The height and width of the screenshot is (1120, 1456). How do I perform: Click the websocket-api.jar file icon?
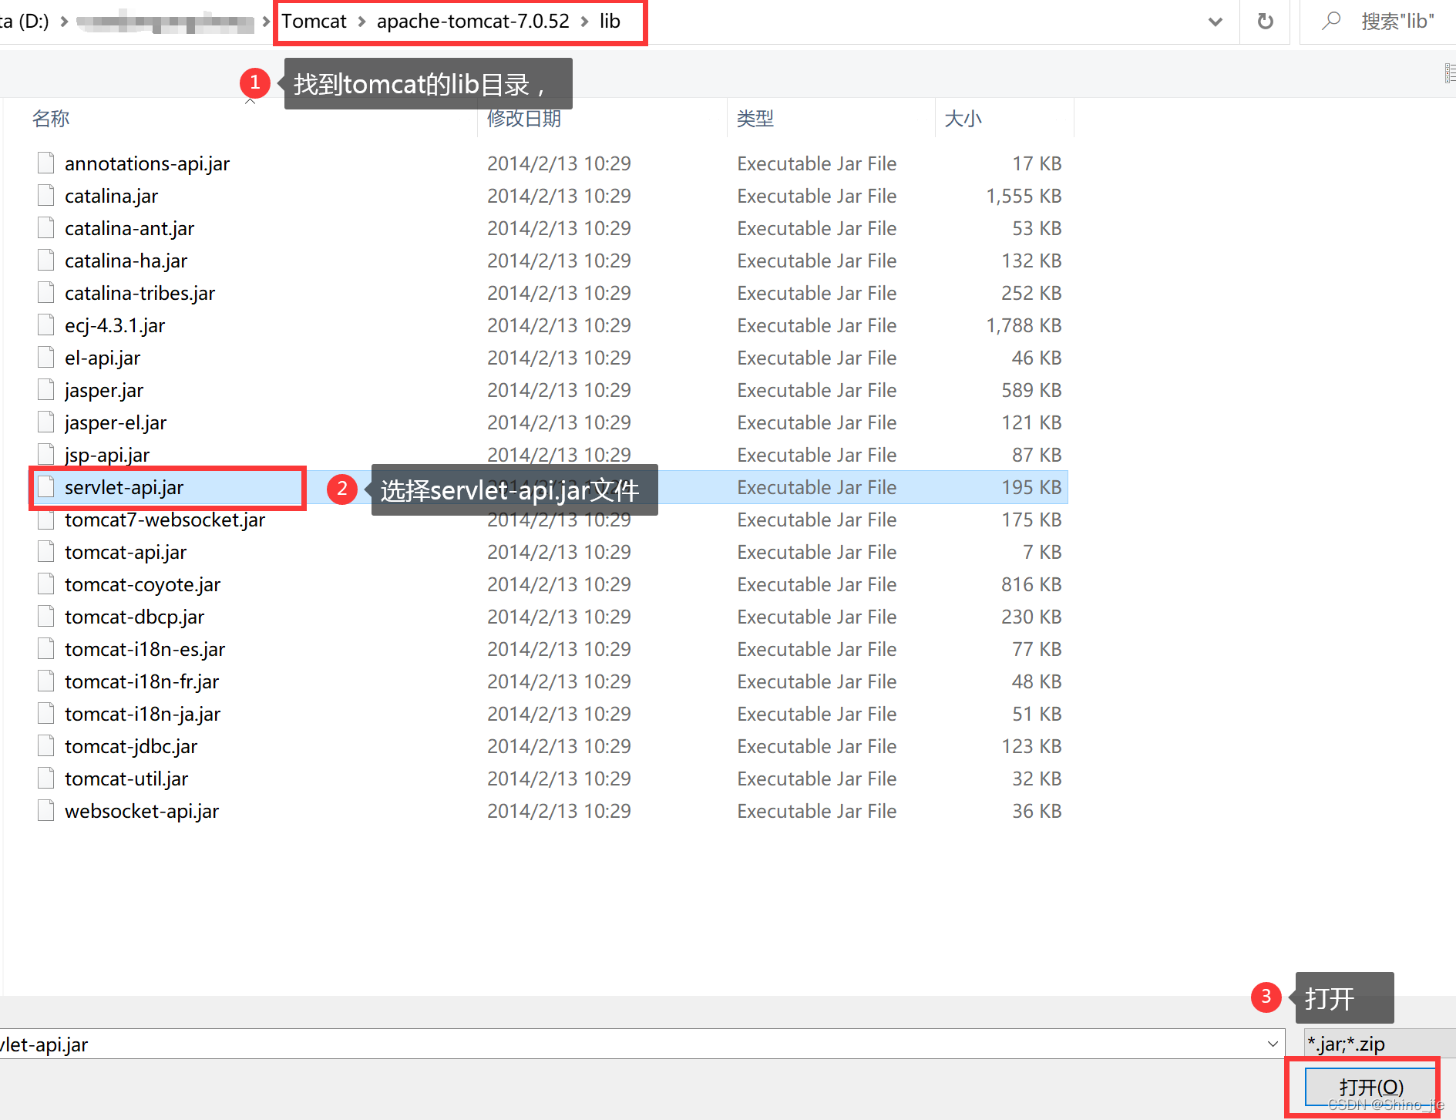(x=45, y=810)
